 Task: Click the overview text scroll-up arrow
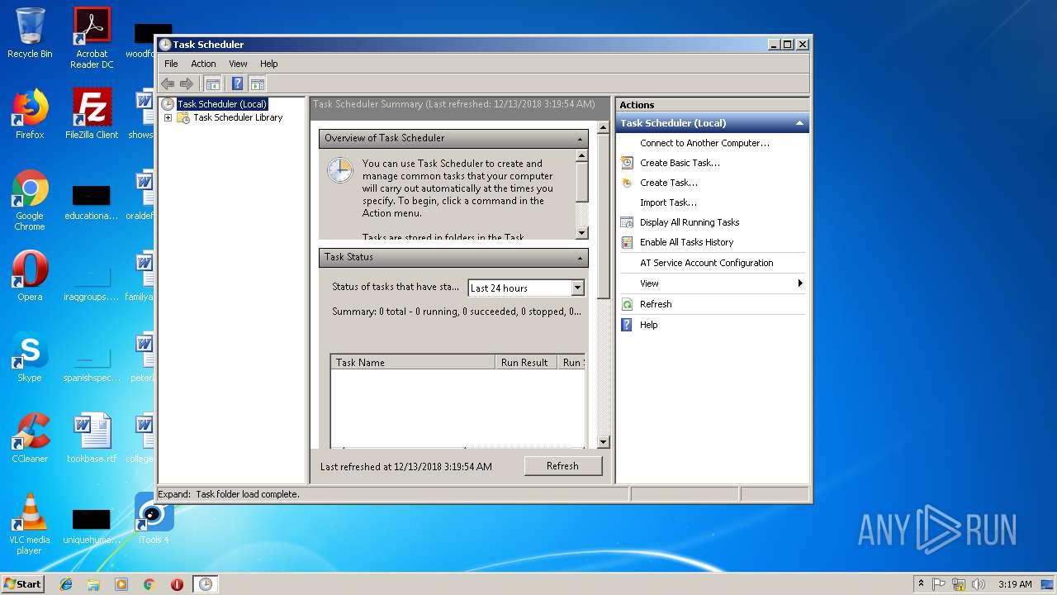coord(581,155)
